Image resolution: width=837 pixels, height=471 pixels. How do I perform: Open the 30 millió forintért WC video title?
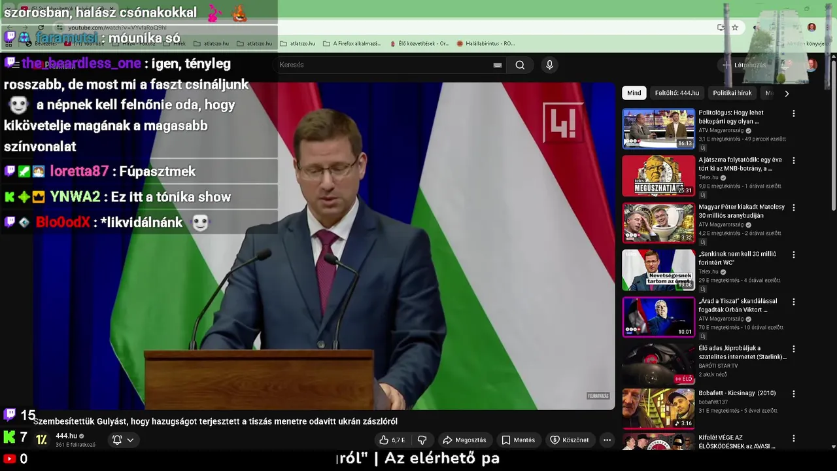[x=738, y=258]
